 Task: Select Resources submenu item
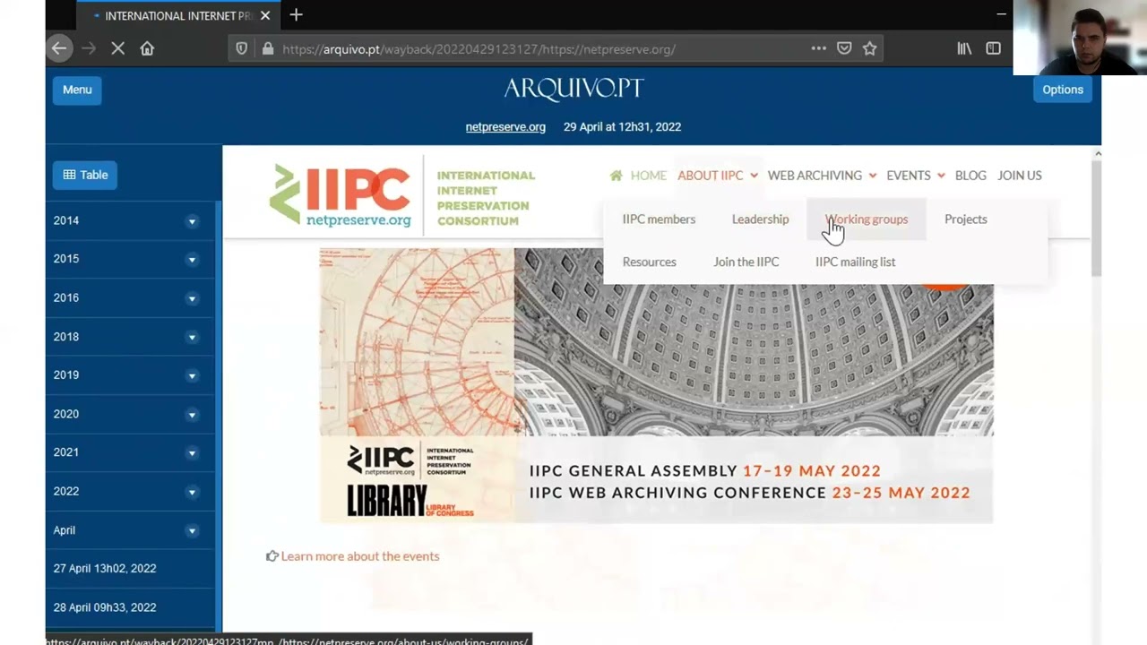click(x=649, y=262)
